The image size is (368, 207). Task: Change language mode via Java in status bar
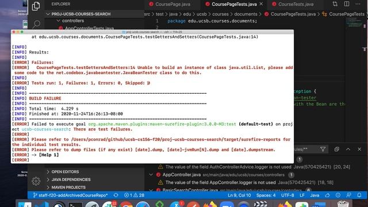pos(315,195)
